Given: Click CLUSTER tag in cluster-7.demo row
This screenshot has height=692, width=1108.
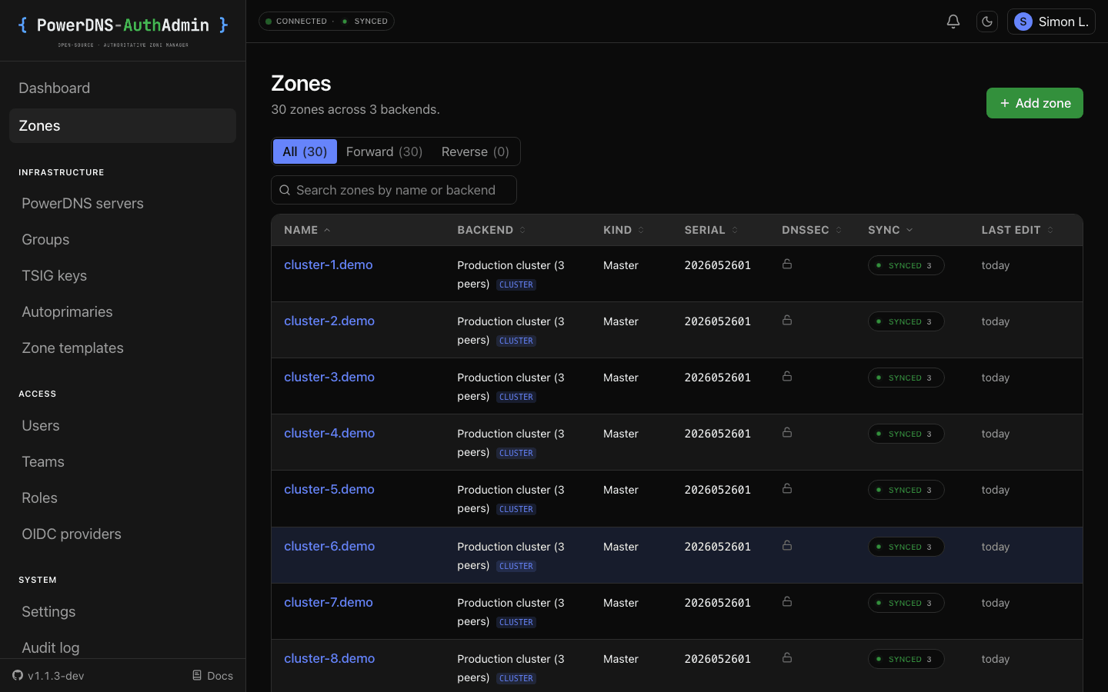Looking at the screenshot, I should (x=516, y=622).
